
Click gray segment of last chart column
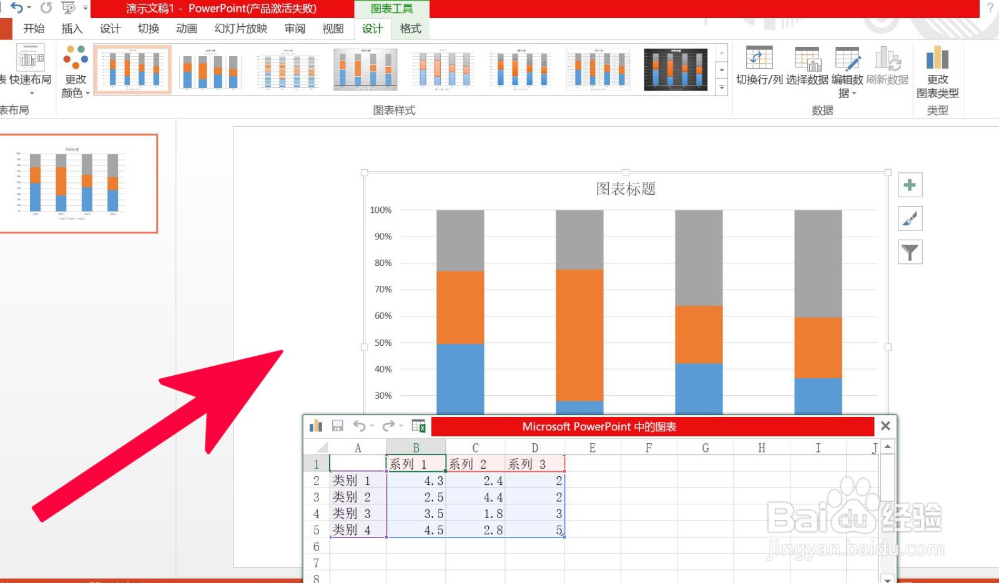click(818, 263)
